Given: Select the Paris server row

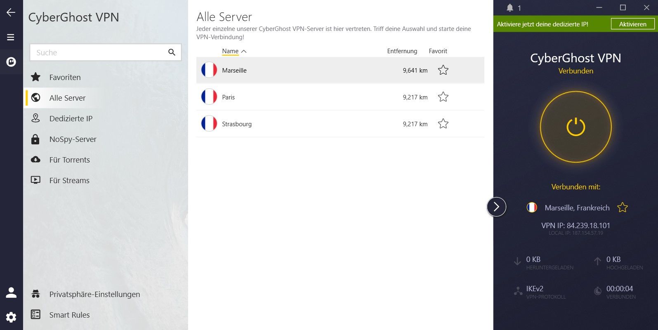Looking at the screenshot, I should click(x=340, y=97).
